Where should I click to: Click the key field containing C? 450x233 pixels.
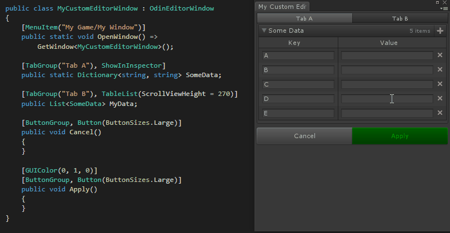pos(298,84)
